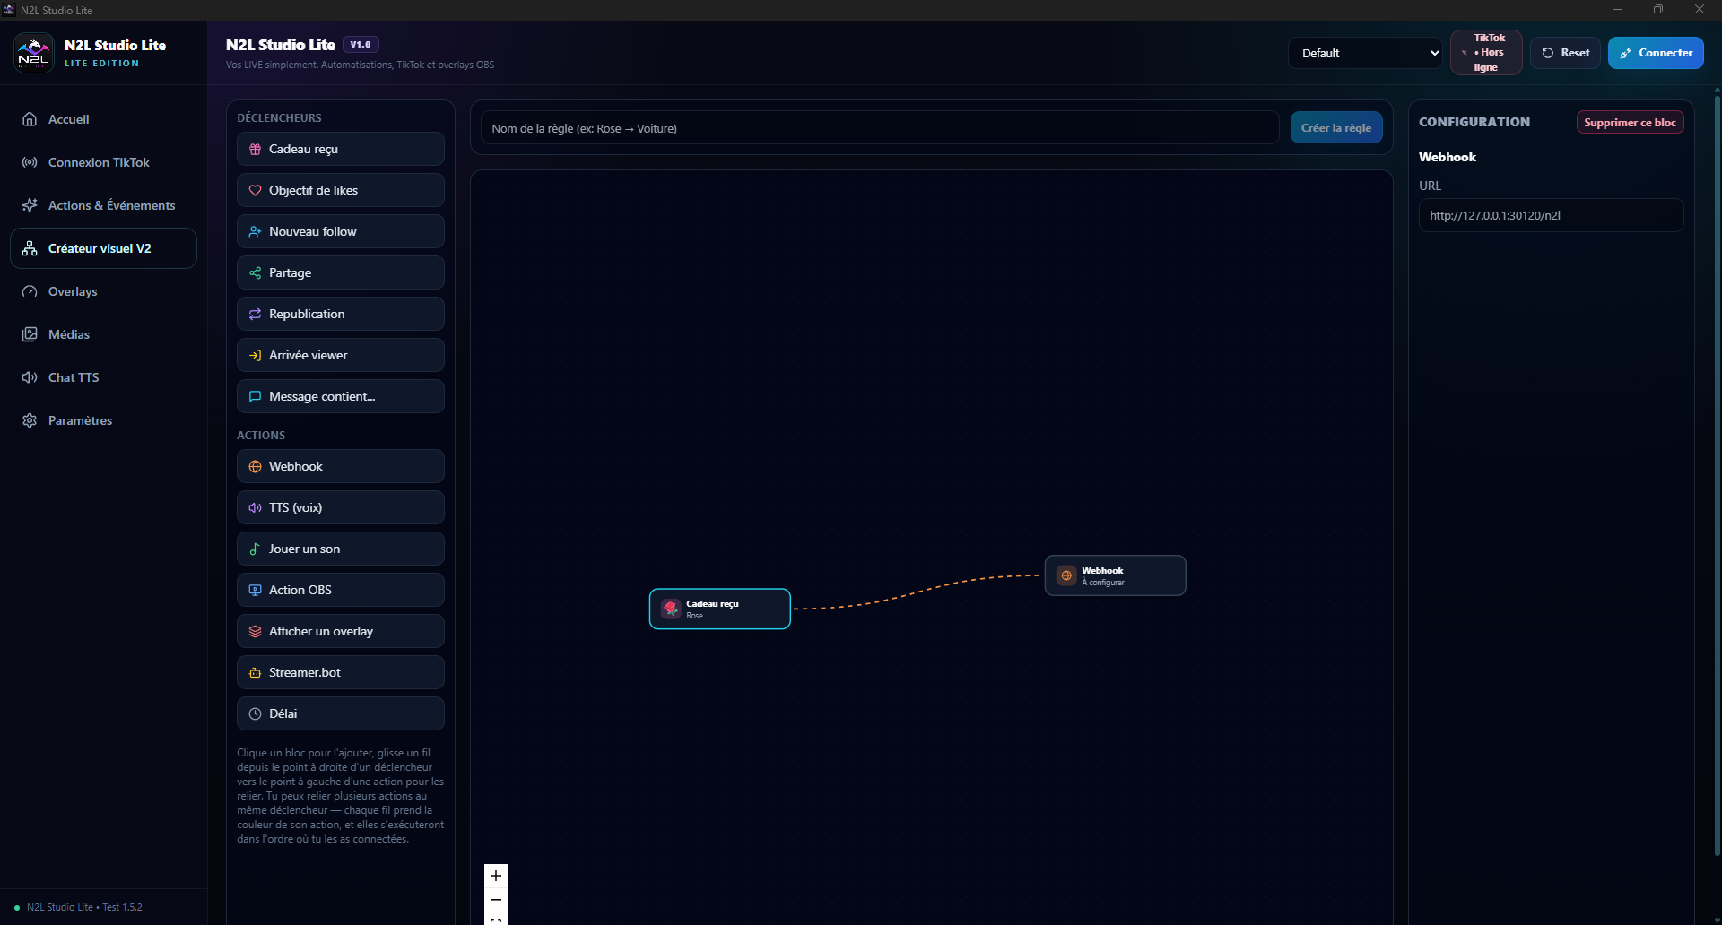The height and width of the screenshot is (925, 1722).
Task: Click the layers icon of Afficher un overlay
Action: (255, 631)
